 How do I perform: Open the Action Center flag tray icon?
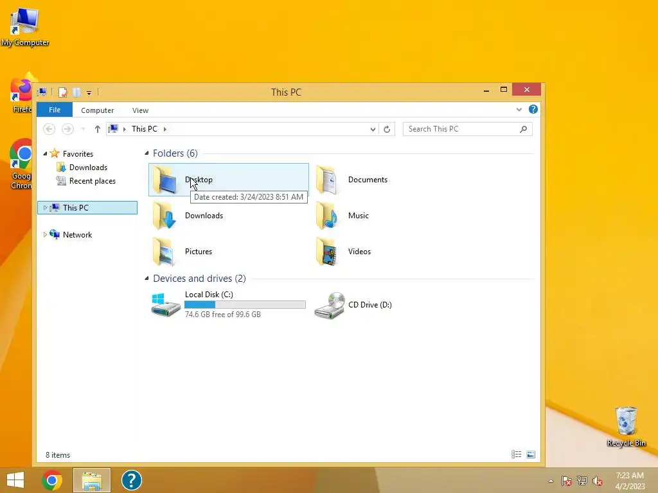tap(567, 481)
